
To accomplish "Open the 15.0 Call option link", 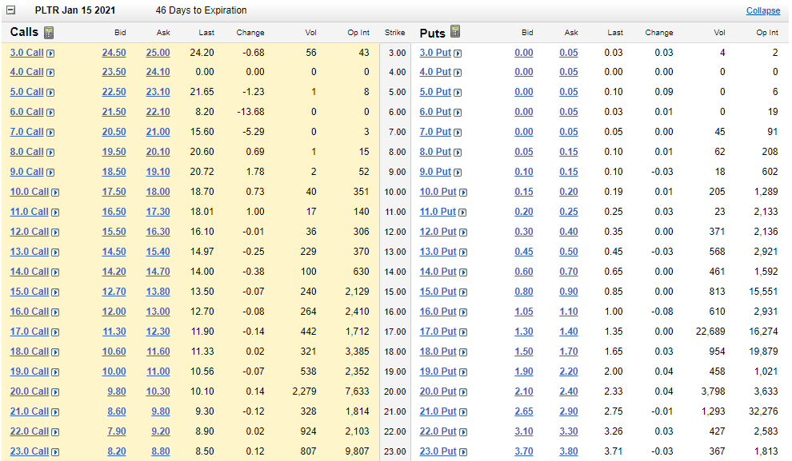I will pos(30,292).
